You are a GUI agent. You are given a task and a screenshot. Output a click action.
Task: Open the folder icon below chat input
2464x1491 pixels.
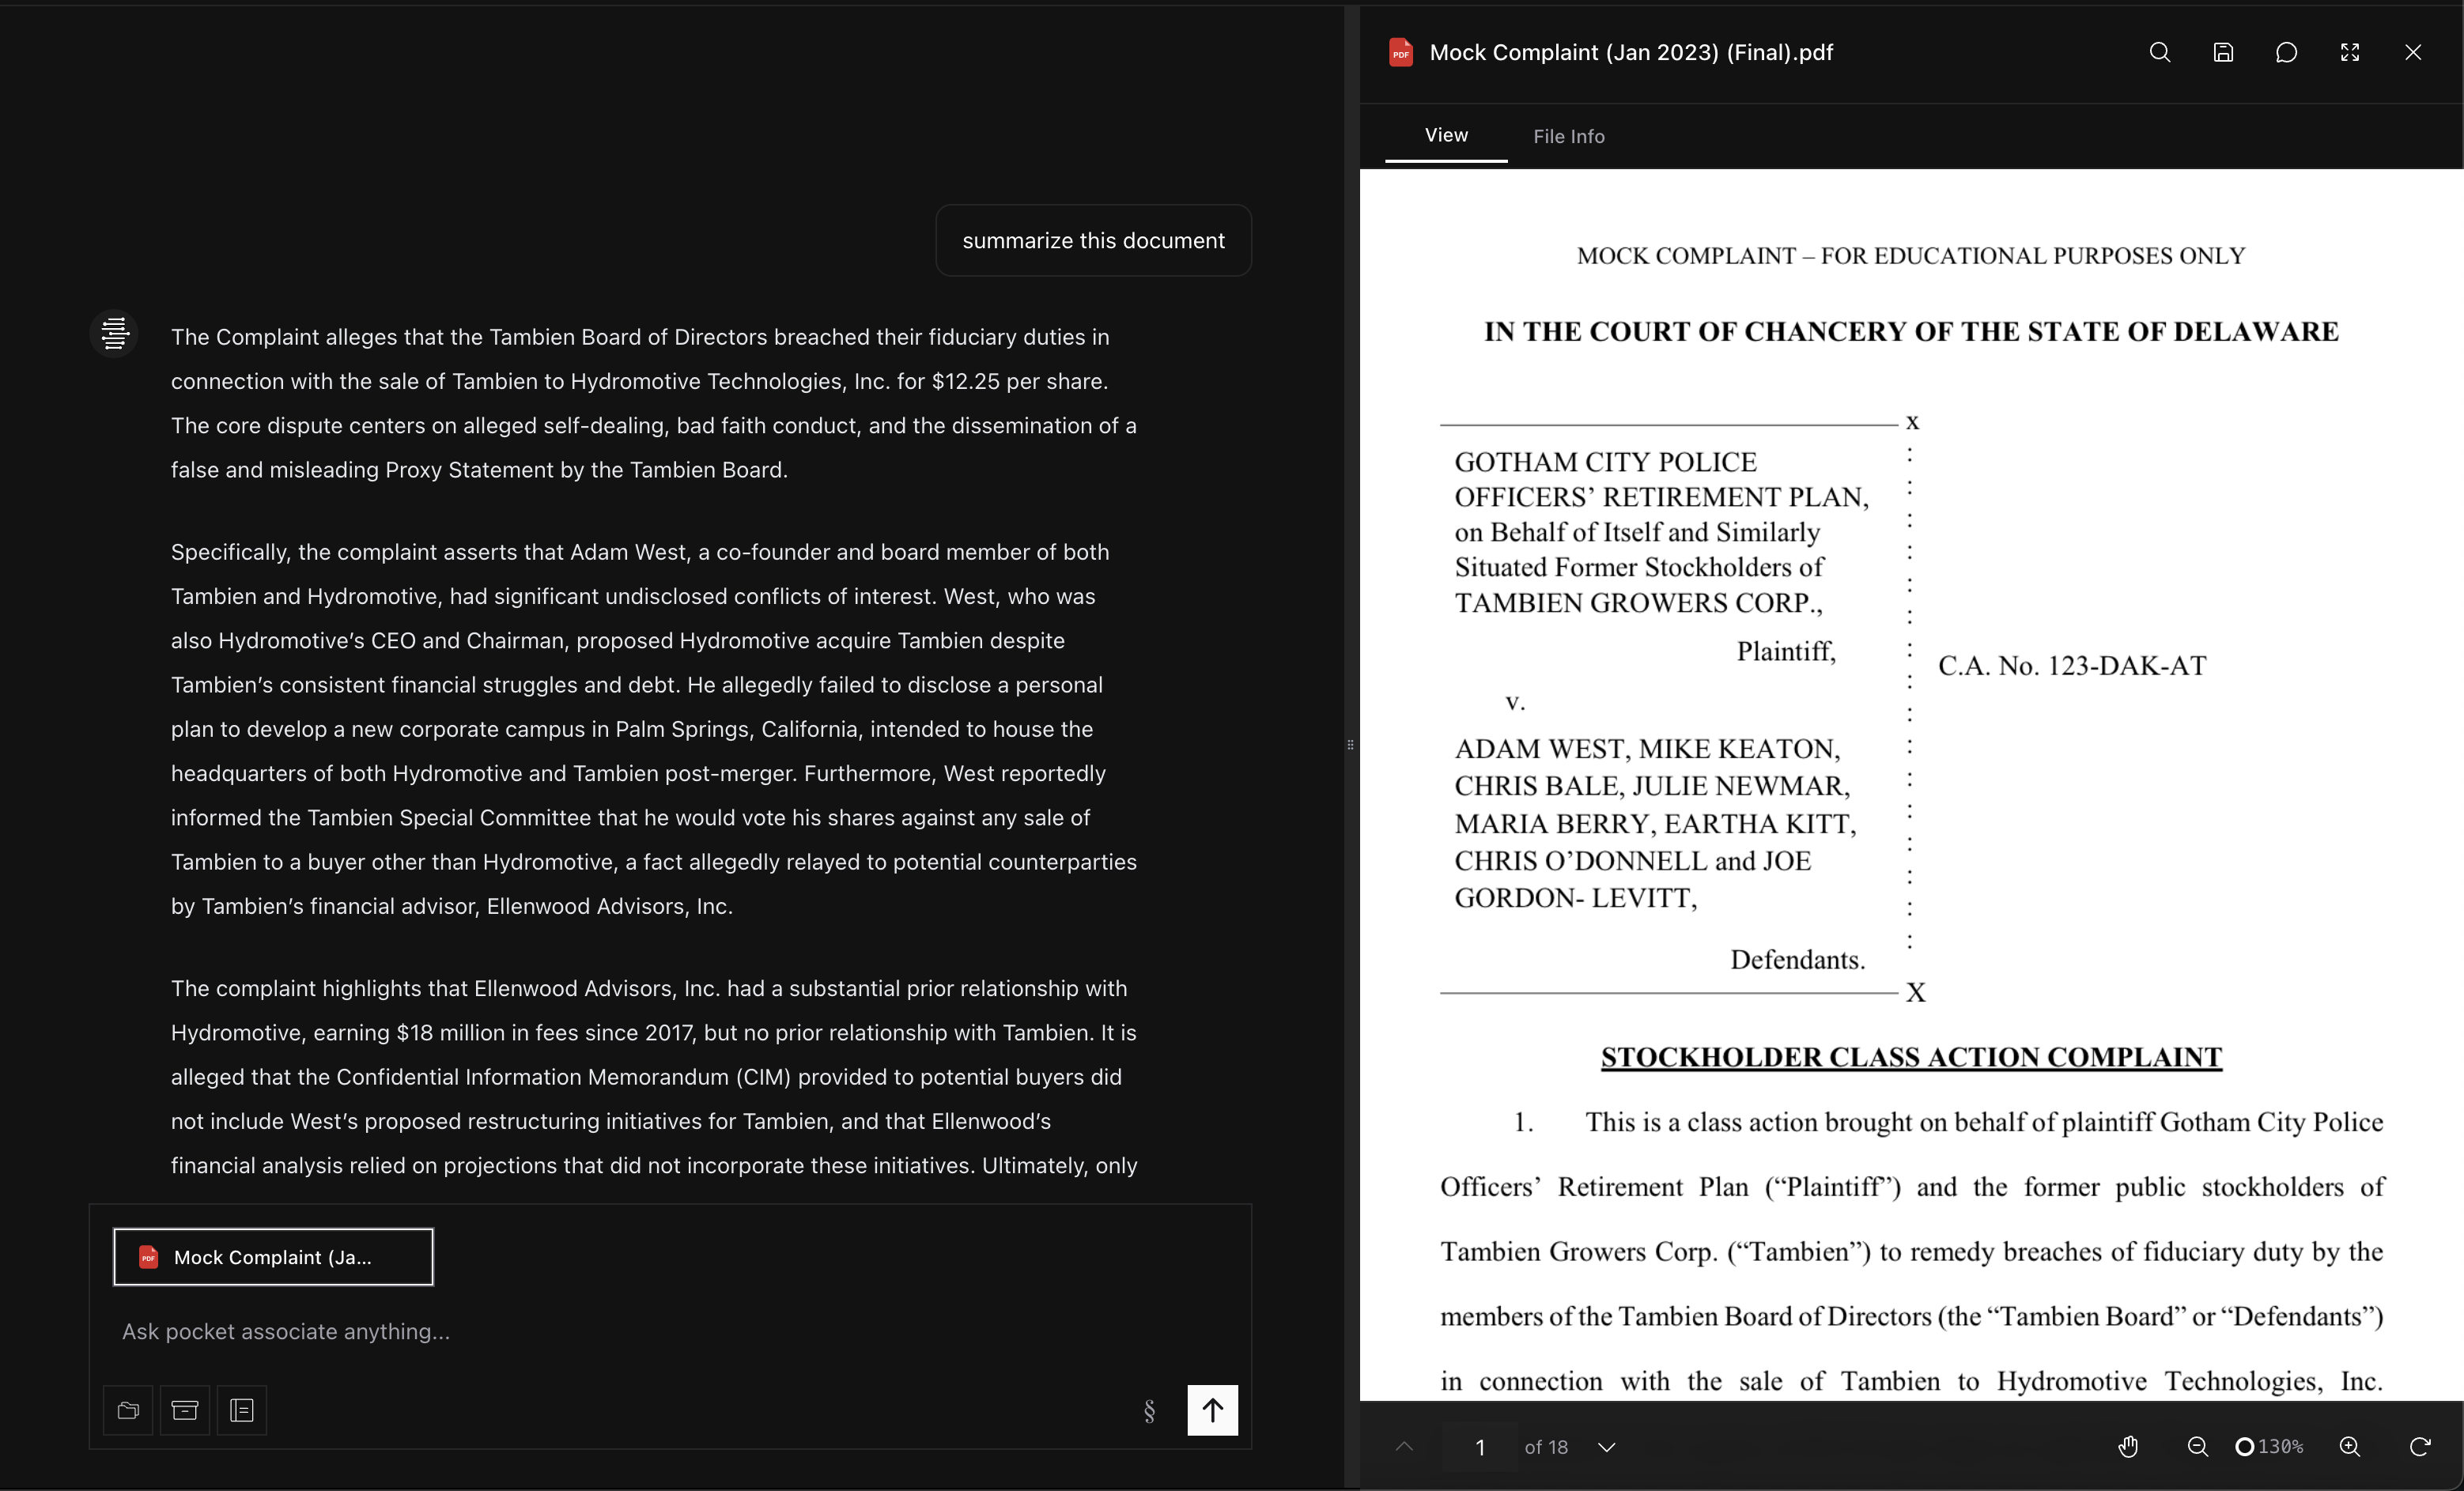pyautogui.click(x=128, y=1410)
